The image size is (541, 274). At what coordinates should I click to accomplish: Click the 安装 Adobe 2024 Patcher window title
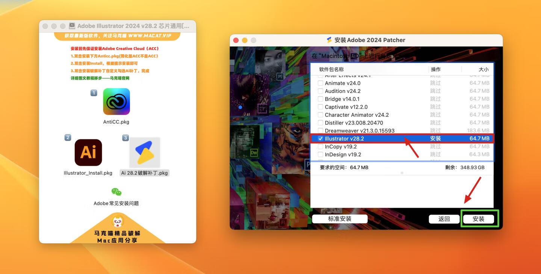point(370,40)
